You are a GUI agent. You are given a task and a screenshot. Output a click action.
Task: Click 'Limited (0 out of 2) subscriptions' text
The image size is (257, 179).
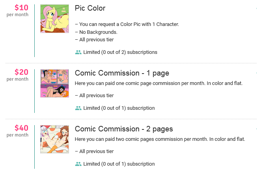pyautogui.click(x=120, y=52)
